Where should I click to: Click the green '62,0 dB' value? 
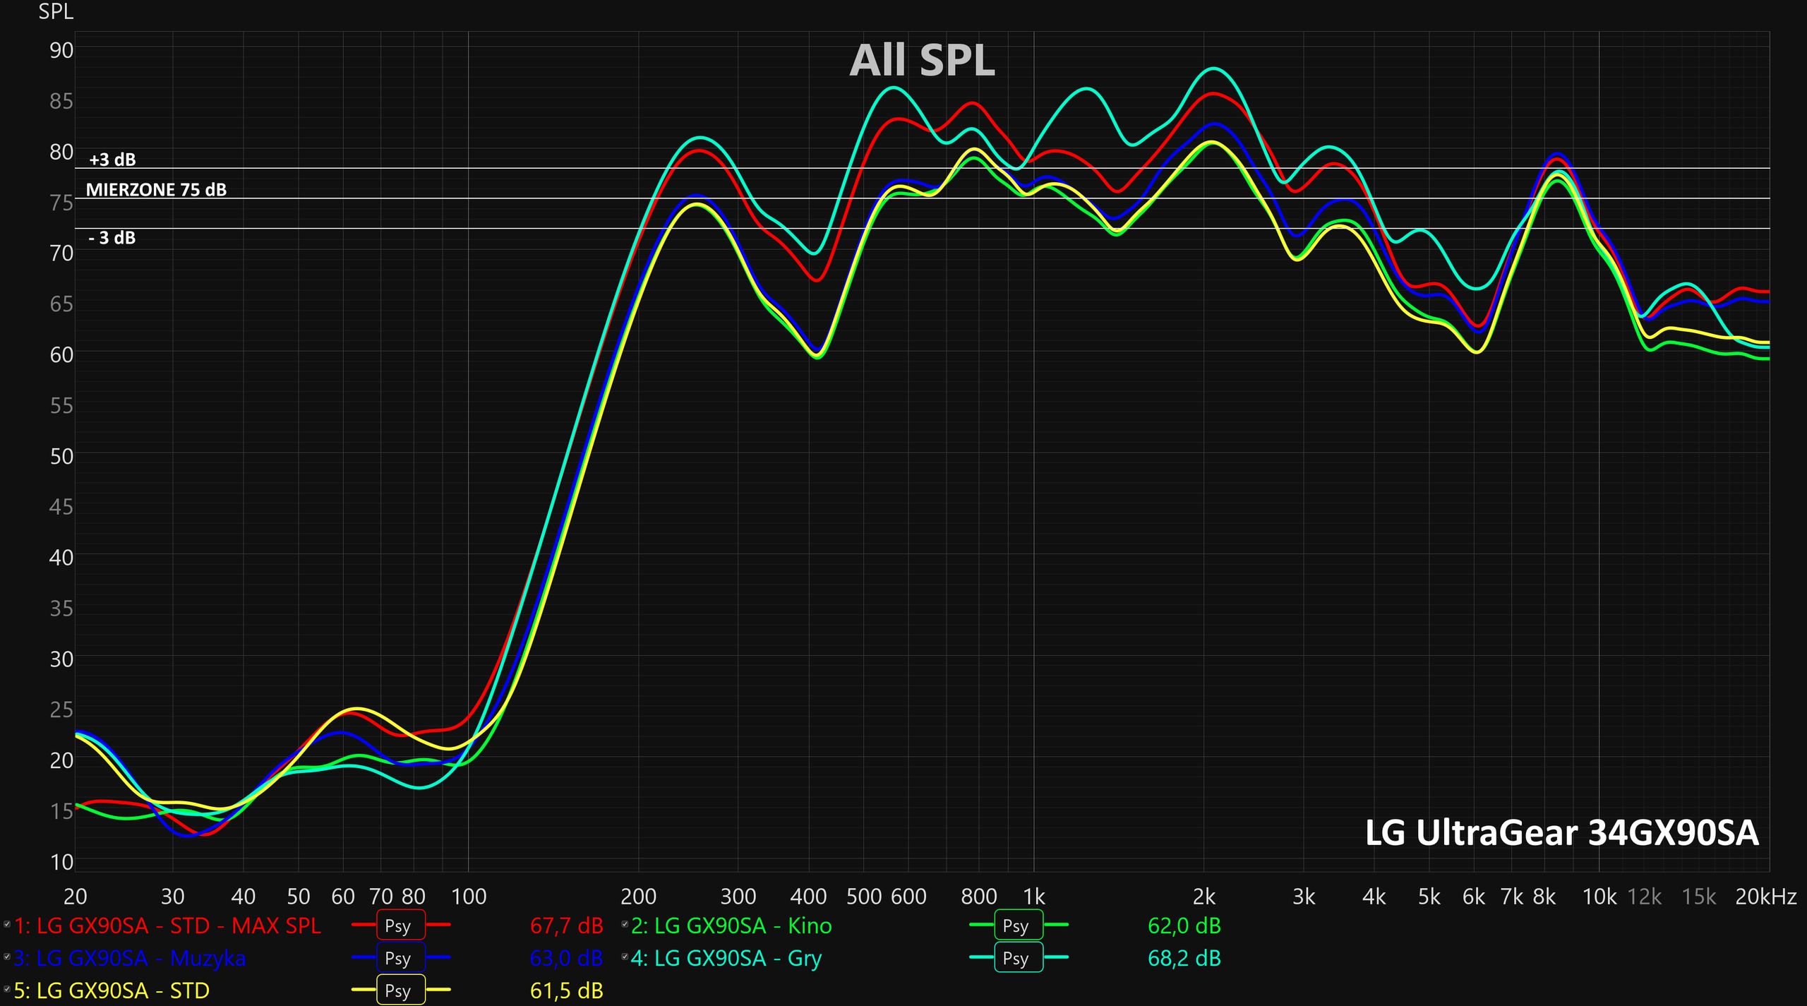[1184, 926]
